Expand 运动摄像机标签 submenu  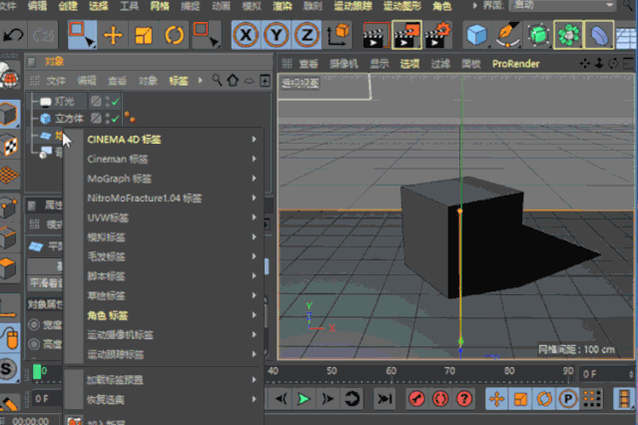[164, 335]
